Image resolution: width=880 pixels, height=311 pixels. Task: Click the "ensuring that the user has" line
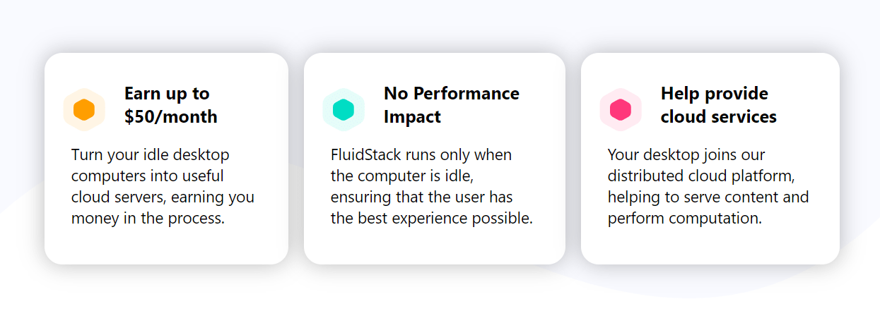pyautogui.click(x=422, y=197)
